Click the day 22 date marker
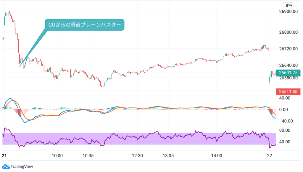This screenshot has height=172, width=303. coord(270,156)
